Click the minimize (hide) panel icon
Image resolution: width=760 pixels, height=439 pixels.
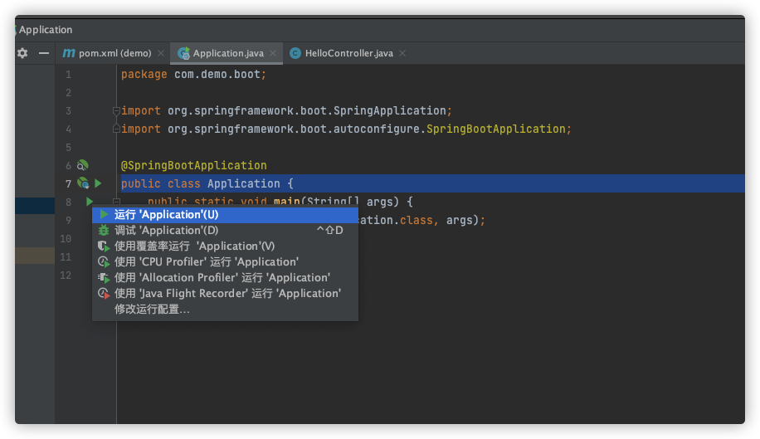(44, 53)
